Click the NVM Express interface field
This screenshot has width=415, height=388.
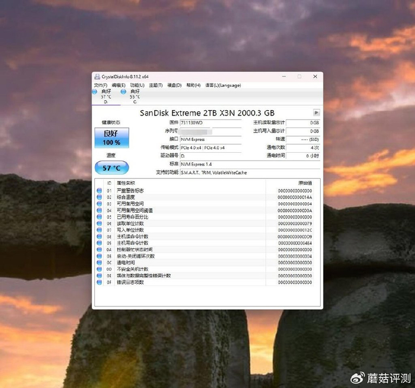pos(210,139)
